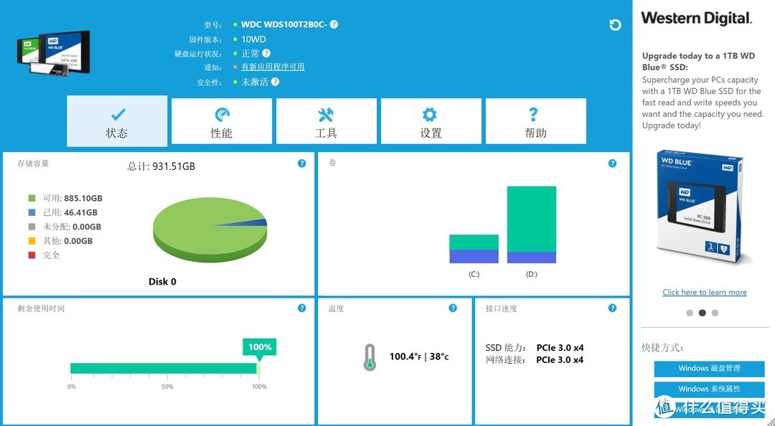Click the help icon beside 硬盘运行状况
Image resolution: width=775 pixels, height=426 pixels.
(265, 53)
